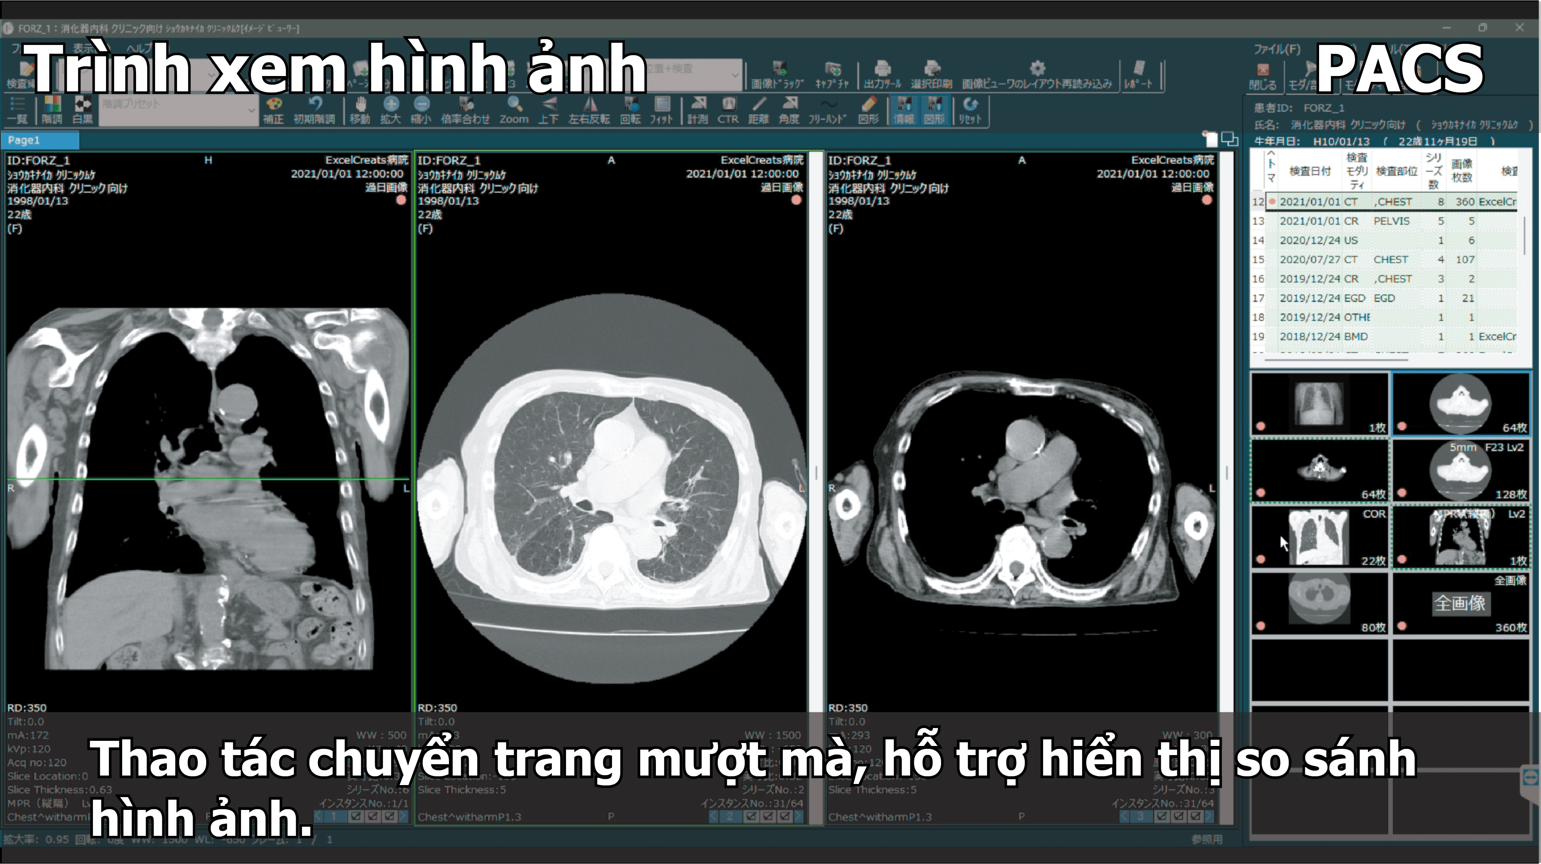Go to previous series in middle pane
This screenshot has height=864, width=1541.
[x=714, y=816]
